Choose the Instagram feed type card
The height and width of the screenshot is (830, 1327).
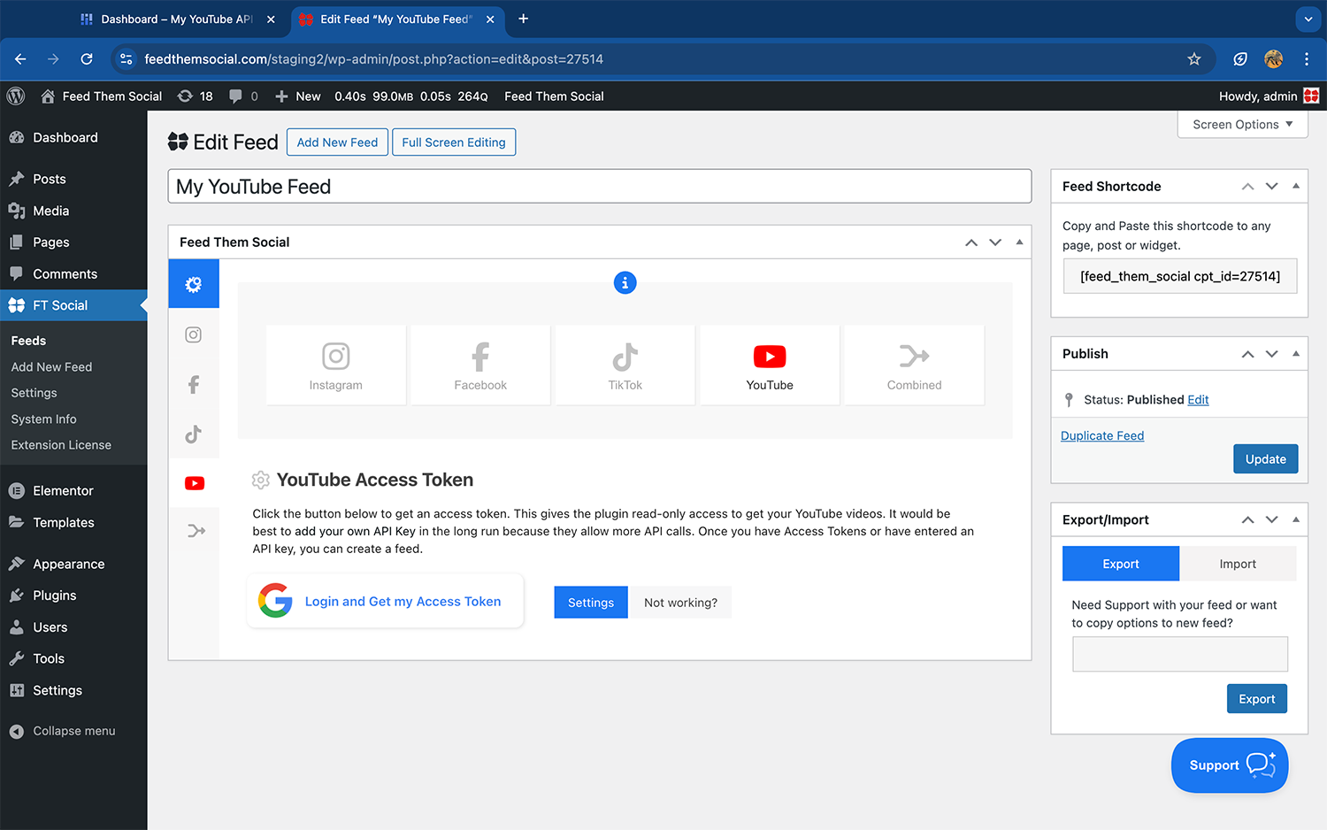pyautogui.click(x=336, y=365)
